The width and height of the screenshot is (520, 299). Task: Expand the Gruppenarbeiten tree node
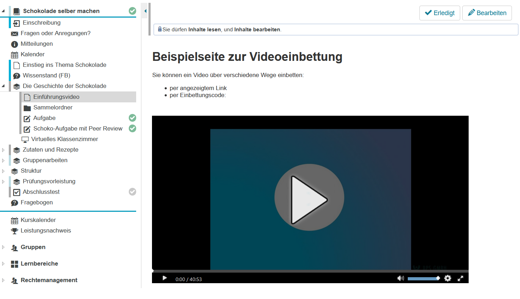tap(3, 160)
